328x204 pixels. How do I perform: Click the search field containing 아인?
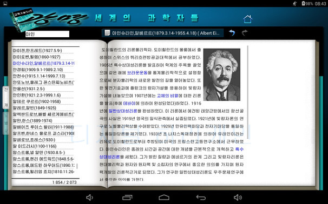pos(47,34)
